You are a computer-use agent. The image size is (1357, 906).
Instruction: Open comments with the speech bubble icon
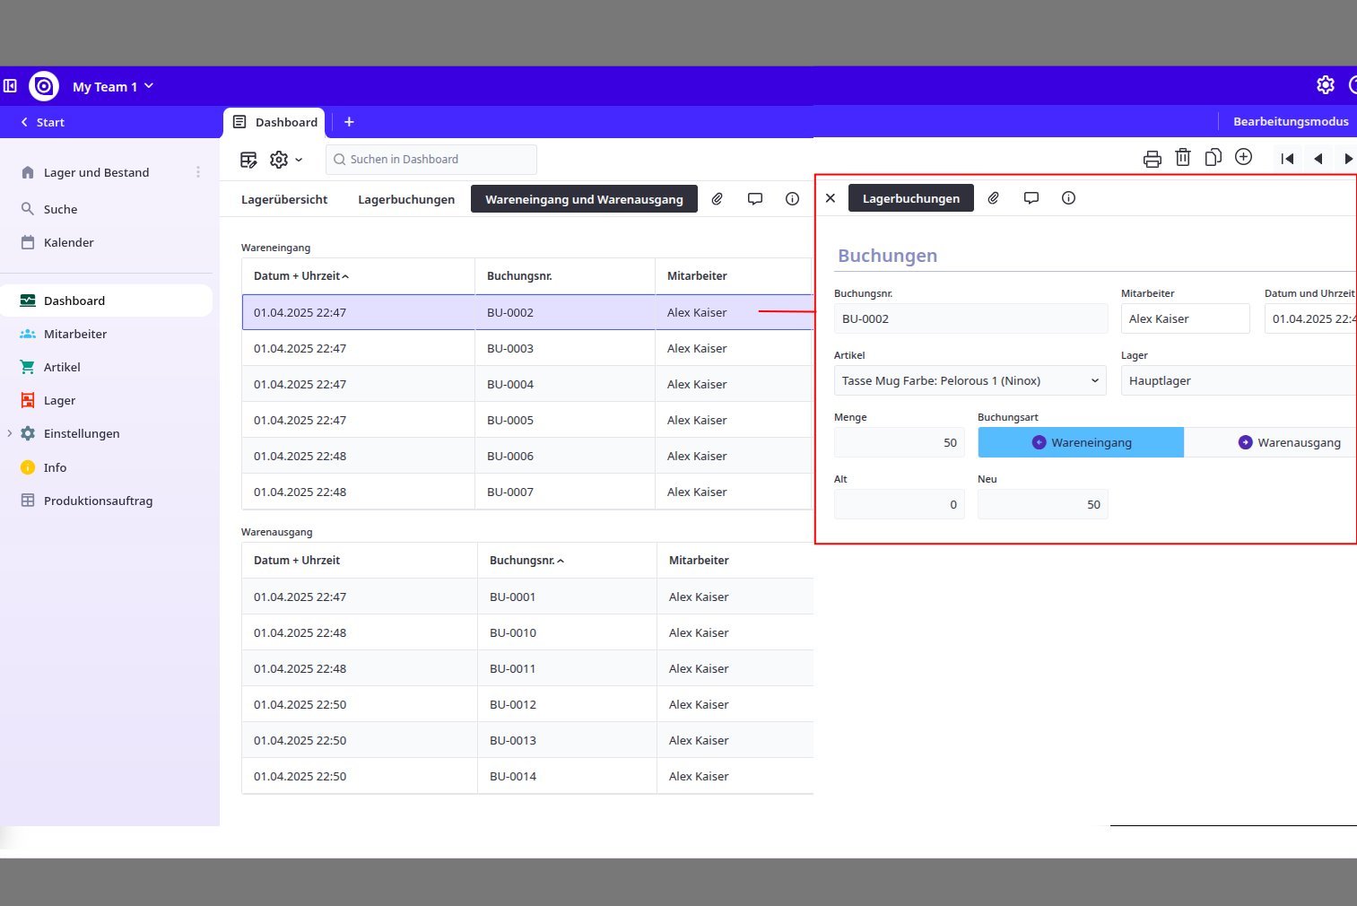coord(1031,197)
